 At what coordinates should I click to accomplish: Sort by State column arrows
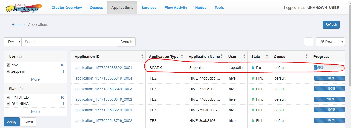[267, 56]
